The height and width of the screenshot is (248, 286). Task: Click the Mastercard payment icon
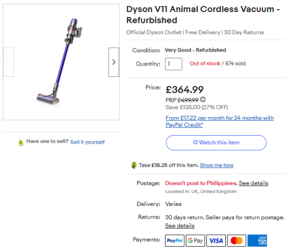[x=237, y=240]
